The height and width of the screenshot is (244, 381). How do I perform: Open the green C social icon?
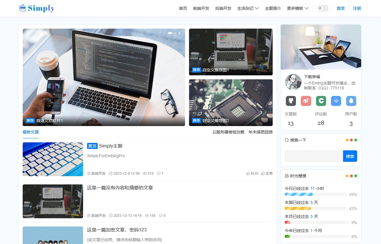pyautogui.click(x=321, y=101)
